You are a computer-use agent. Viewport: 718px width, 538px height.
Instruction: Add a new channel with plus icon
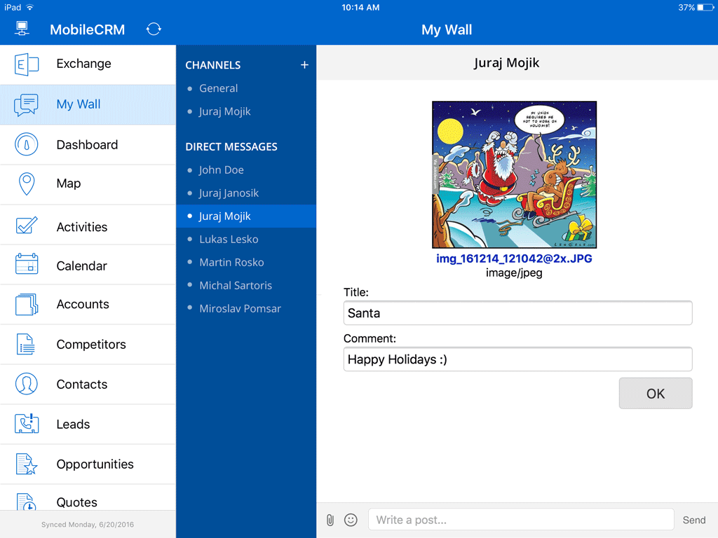pos(304,64)
